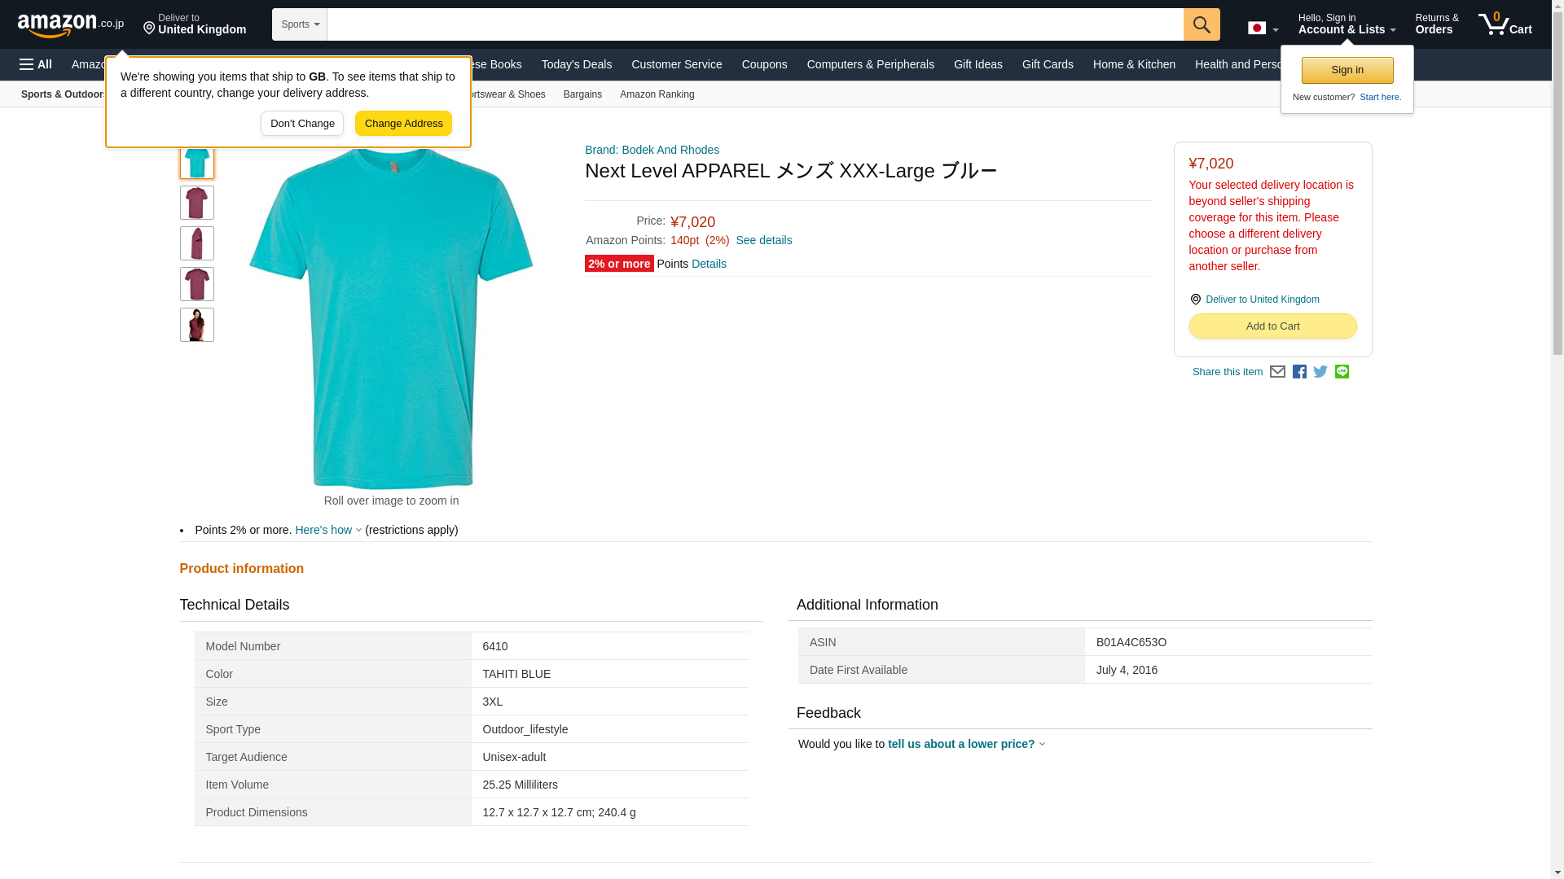
Task: Click into the search text field
Action: (754, 24)
